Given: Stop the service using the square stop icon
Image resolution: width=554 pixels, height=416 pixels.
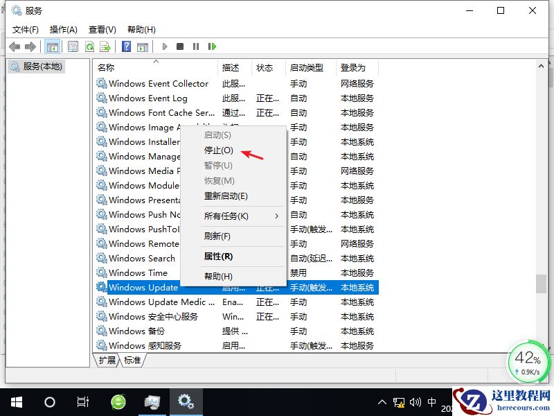Looking at the screenshot, I should click(180, 46).
